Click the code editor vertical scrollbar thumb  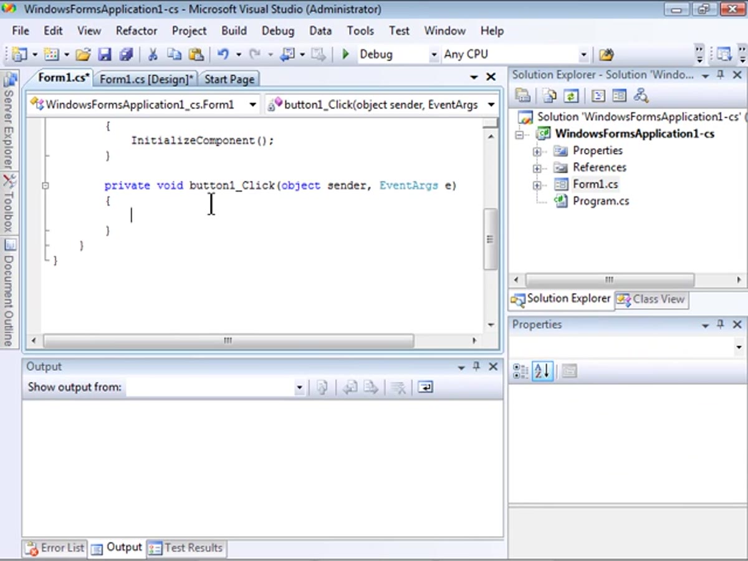[491, 239]
